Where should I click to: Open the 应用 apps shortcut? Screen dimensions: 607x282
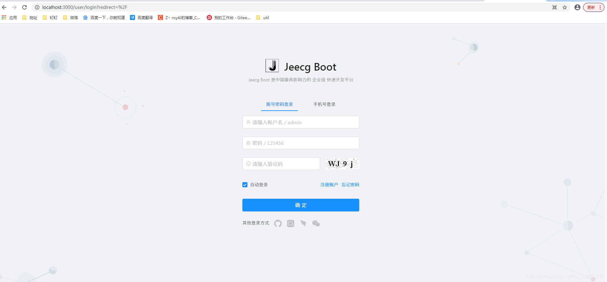point(9,18)
